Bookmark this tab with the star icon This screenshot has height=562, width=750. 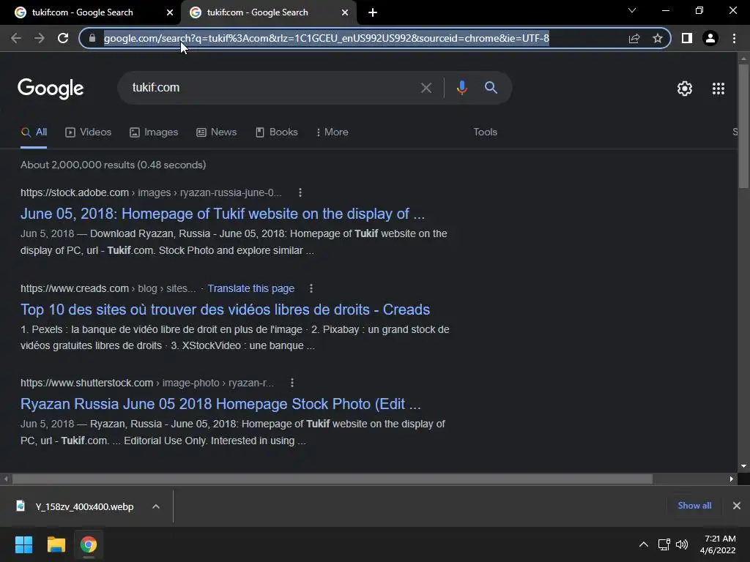(x=658, y=38)
